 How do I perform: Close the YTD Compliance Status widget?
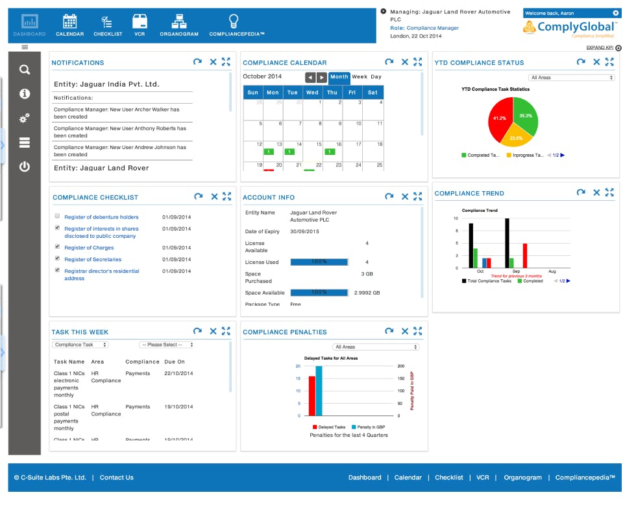click(x=596, y=62)
